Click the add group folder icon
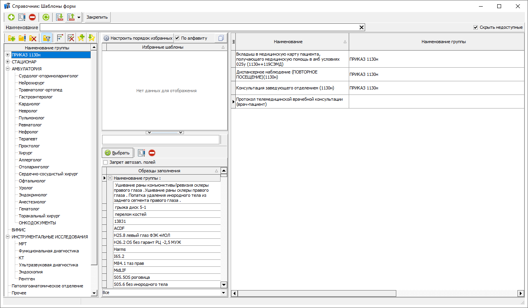 pyautogui.click(x=11, y=38)
